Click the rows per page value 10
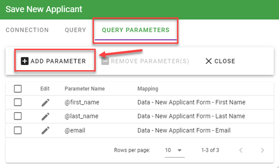The width and height of the screenshot is (279, 168). pos(168,150)
